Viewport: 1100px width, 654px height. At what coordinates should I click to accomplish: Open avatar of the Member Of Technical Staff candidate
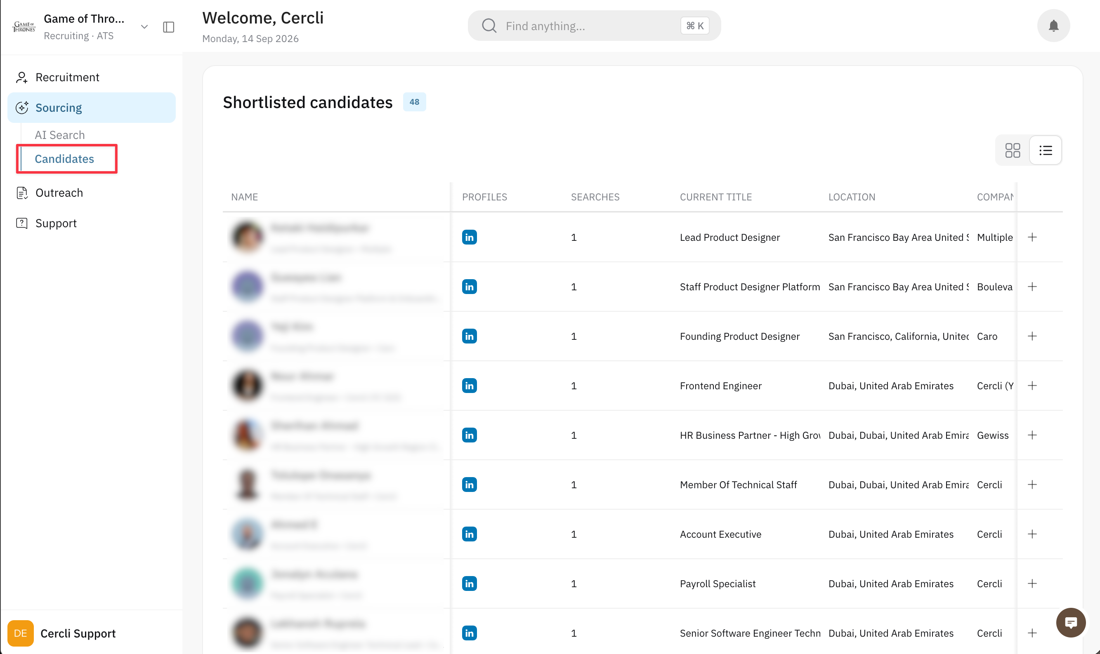(x=247, y=485)
